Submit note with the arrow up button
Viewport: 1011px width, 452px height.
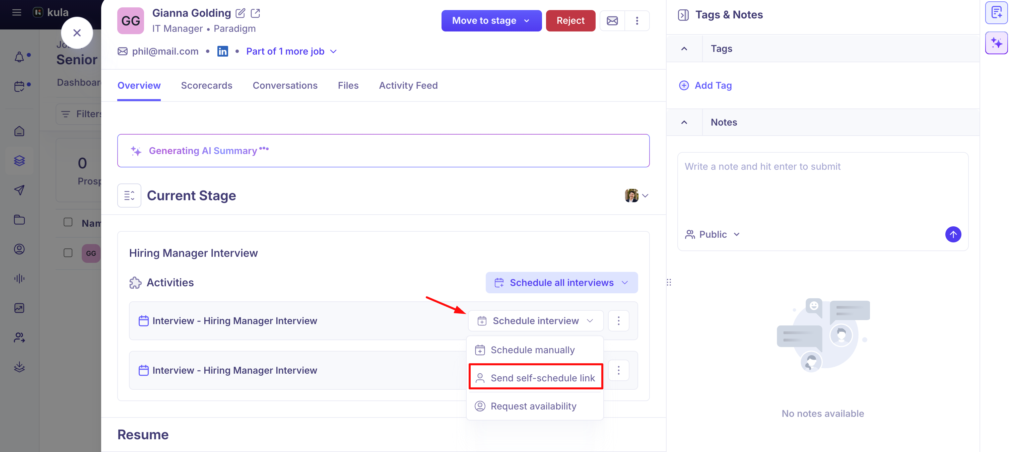coord(953,234)
